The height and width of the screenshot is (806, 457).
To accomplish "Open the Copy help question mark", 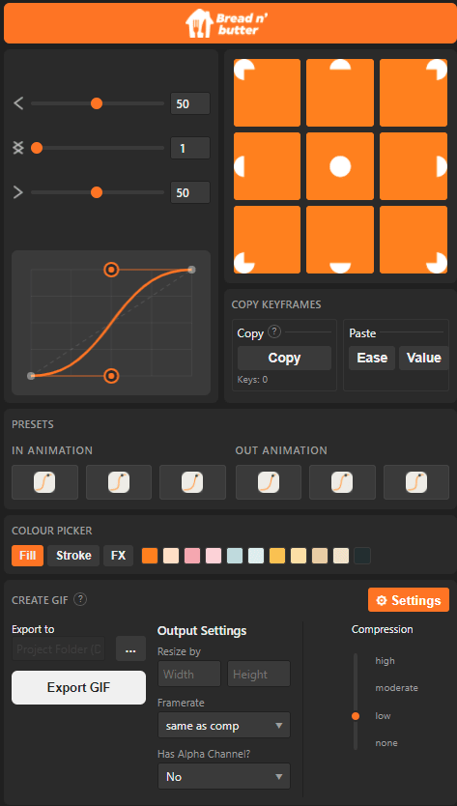I will (275, 332).
